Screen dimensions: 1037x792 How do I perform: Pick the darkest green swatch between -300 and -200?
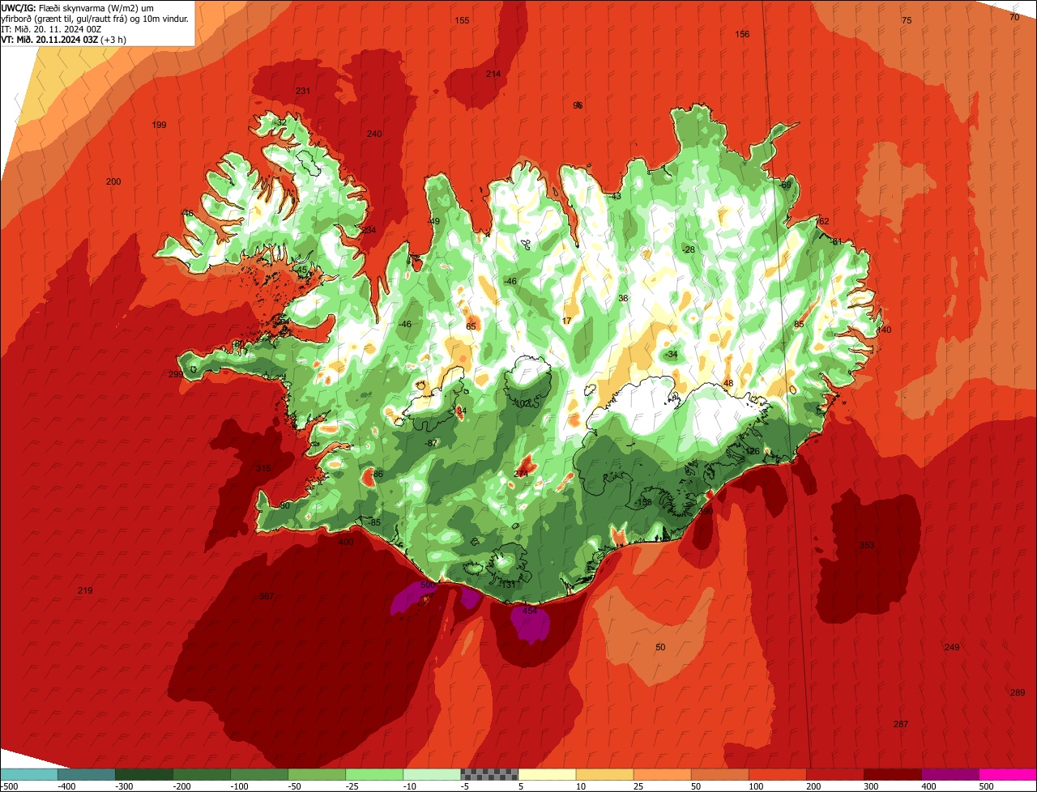point(144,774)
